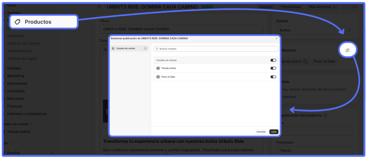Open publication settings via the sliders icon
The image size is (367, 158).
coord(348,50)
